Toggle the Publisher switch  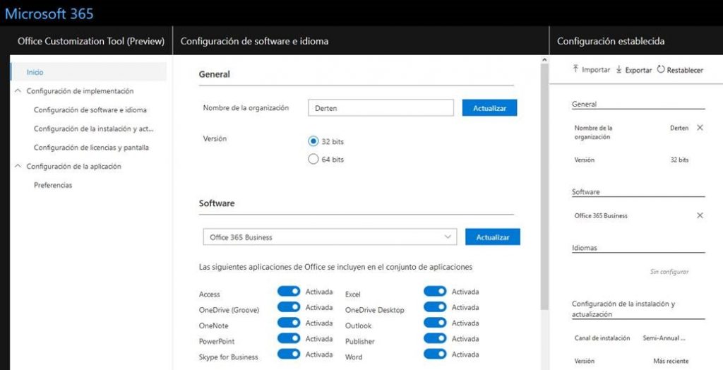coord(435,339)
